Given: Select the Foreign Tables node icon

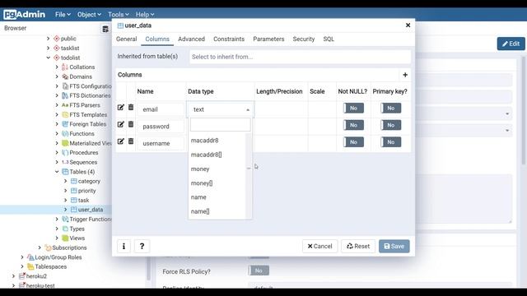Looking at the screenshot, I should click(65, 124).
